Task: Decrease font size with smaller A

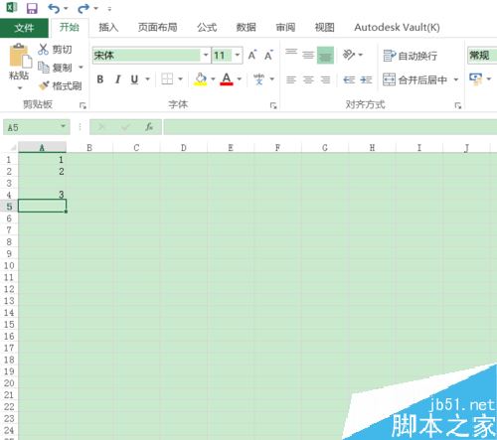Action: (x=268, y=55)
